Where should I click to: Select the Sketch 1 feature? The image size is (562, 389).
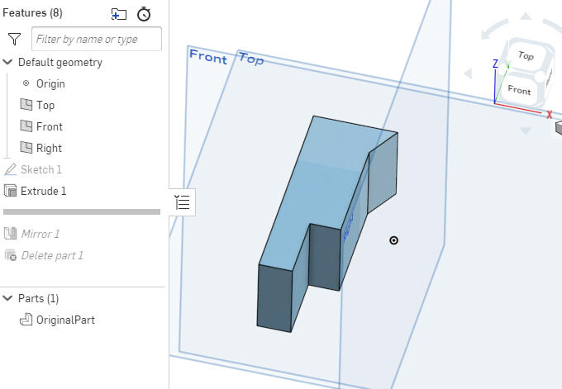41,169
